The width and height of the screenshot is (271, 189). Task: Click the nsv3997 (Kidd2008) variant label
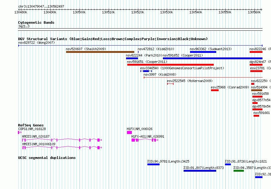point(160,74)
